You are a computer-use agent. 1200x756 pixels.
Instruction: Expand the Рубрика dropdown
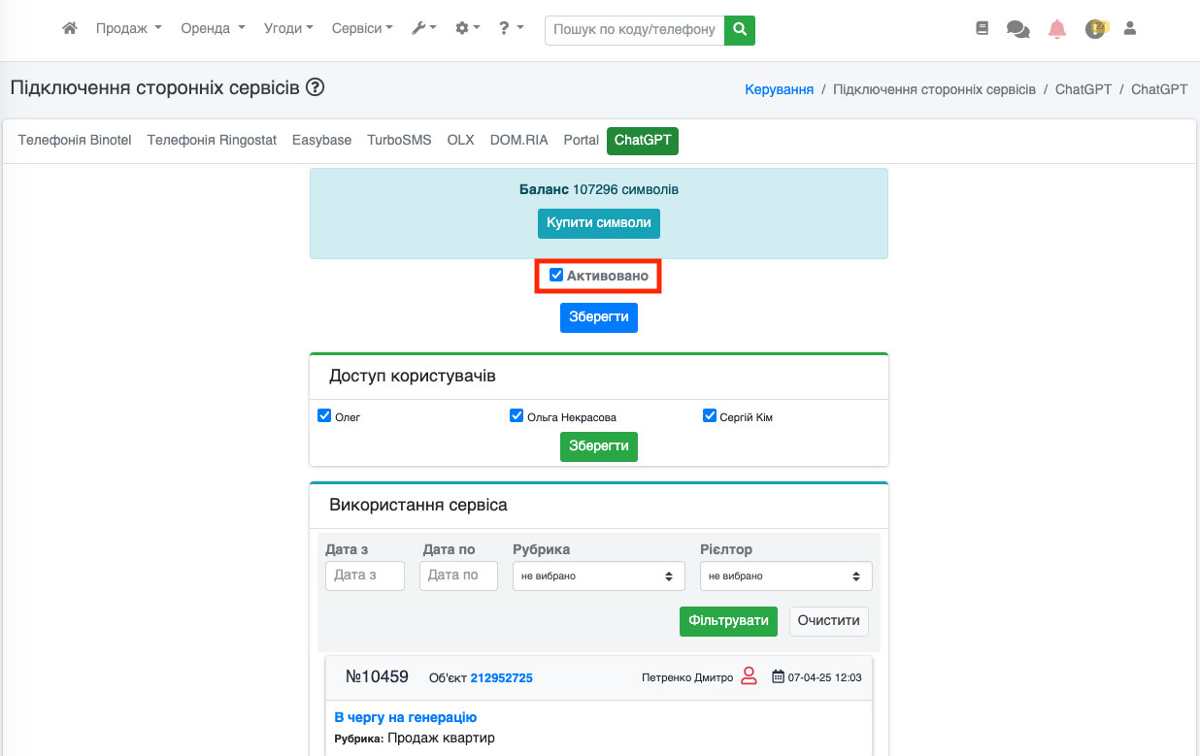[x=595, y=575]
